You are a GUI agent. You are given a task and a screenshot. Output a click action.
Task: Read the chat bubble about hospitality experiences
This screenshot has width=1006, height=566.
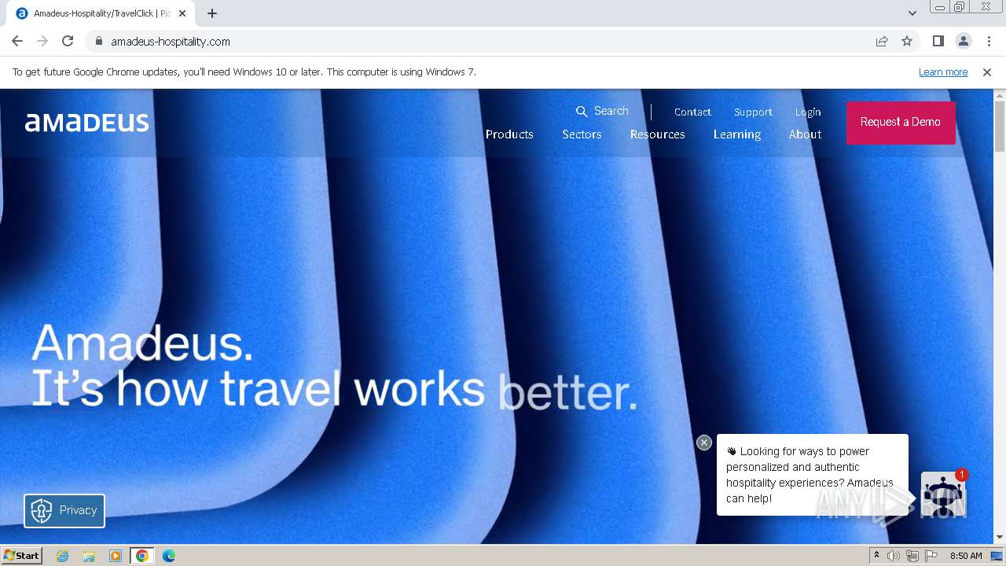pos(813,475)
